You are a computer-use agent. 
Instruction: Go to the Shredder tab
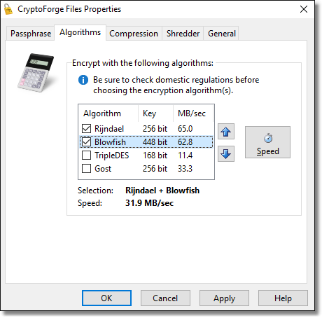[x=183, y=34]
